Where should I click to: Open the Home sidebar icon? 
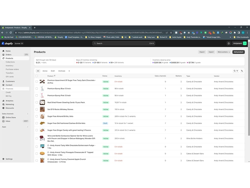[3, 51]
